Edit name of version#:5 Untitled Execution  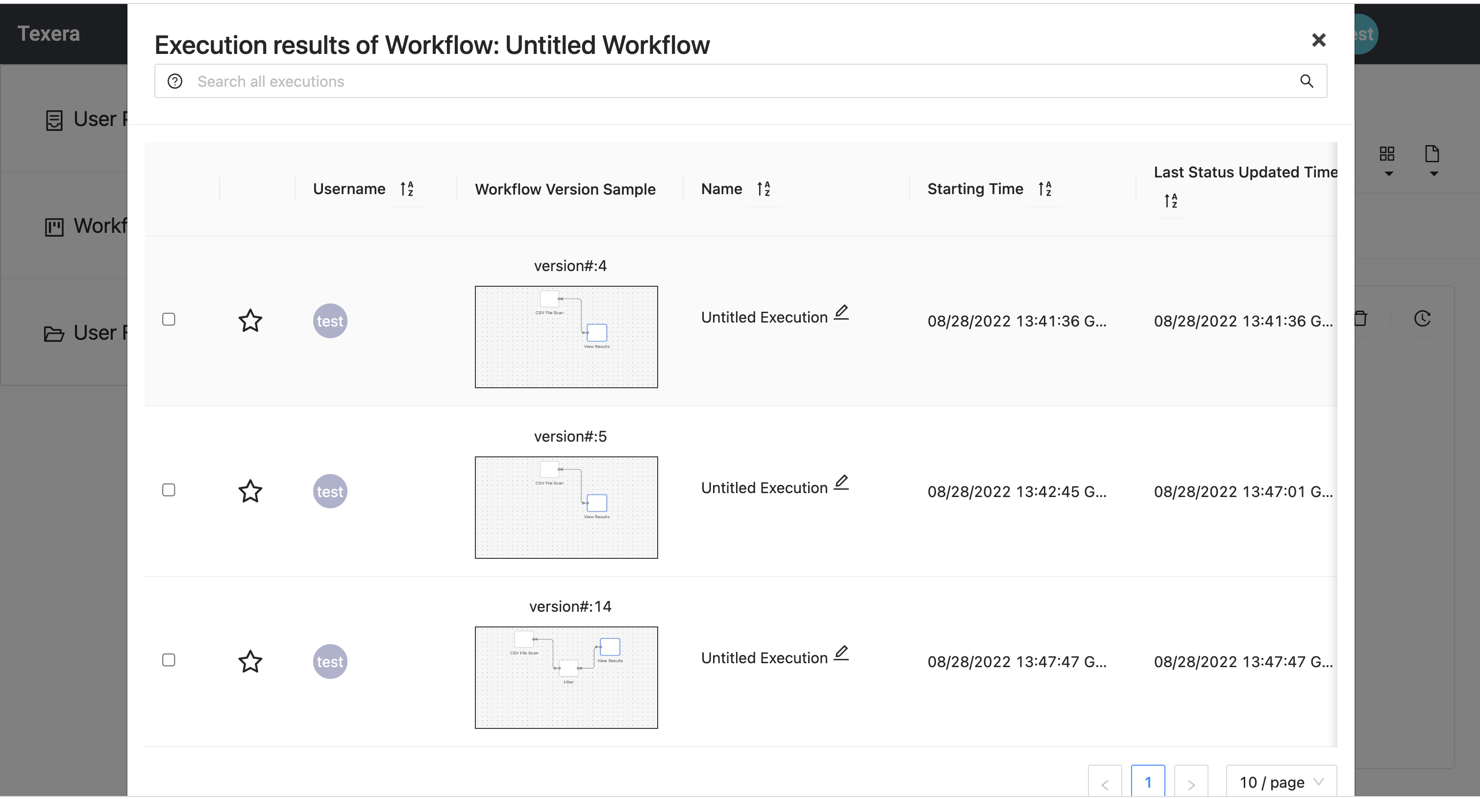841,482
